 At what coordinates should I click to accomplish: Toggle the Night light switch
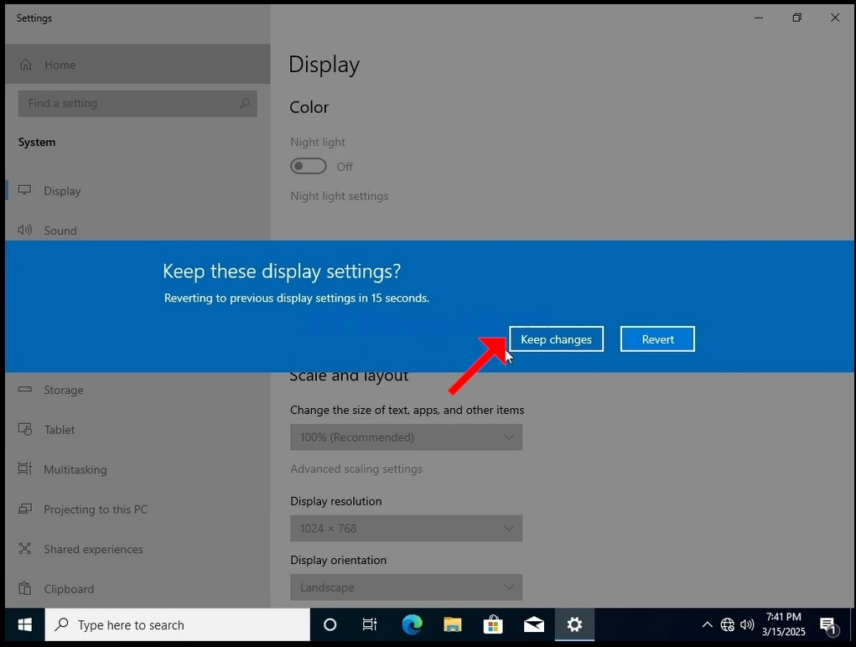[x=309, y=167]
